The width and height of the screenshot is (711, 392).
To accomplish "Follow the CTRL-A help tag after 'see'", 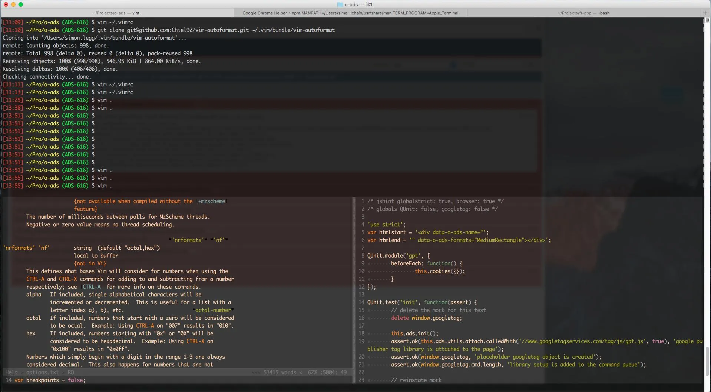I will pyautogui.click(x=92, y=287).
